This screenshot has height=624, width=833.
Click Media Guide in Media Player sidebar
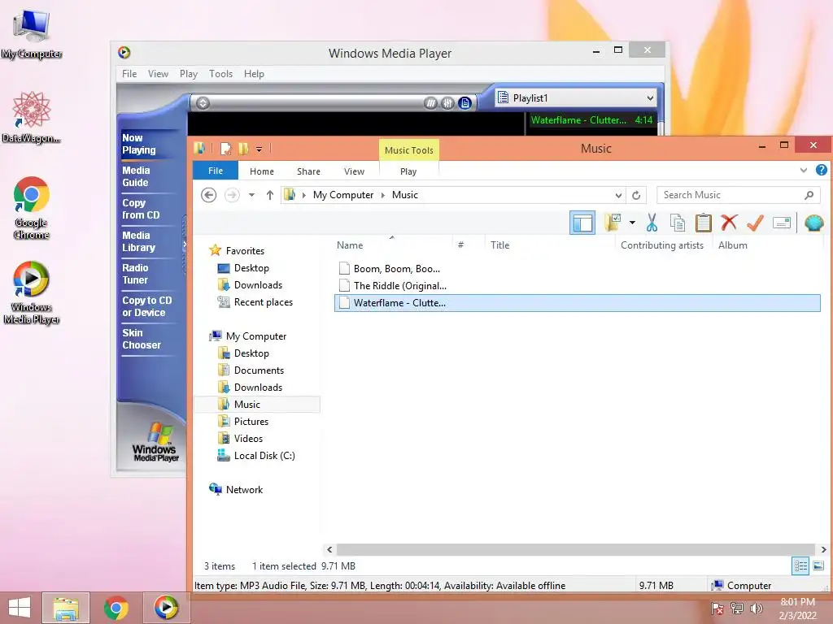pyautogui.click(x=136, y=176)
